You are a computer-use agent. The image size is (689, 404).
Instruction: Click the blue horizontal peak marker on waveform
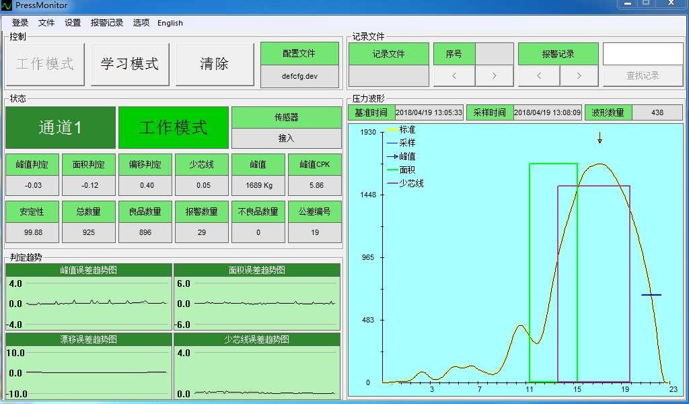[x=651, y=295]
